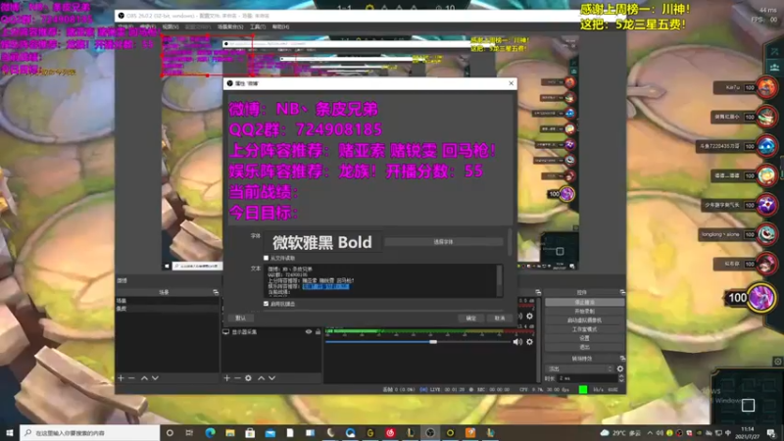Undock the audio mixer panel via dock icon
The image size is (784, 441).
click(x=538, y=292)
